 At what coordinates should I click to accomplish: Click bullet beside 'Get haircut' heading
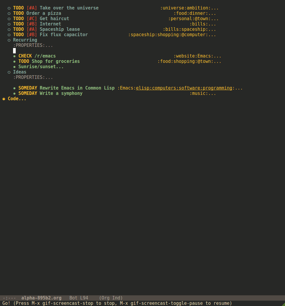tap(9, 19)
